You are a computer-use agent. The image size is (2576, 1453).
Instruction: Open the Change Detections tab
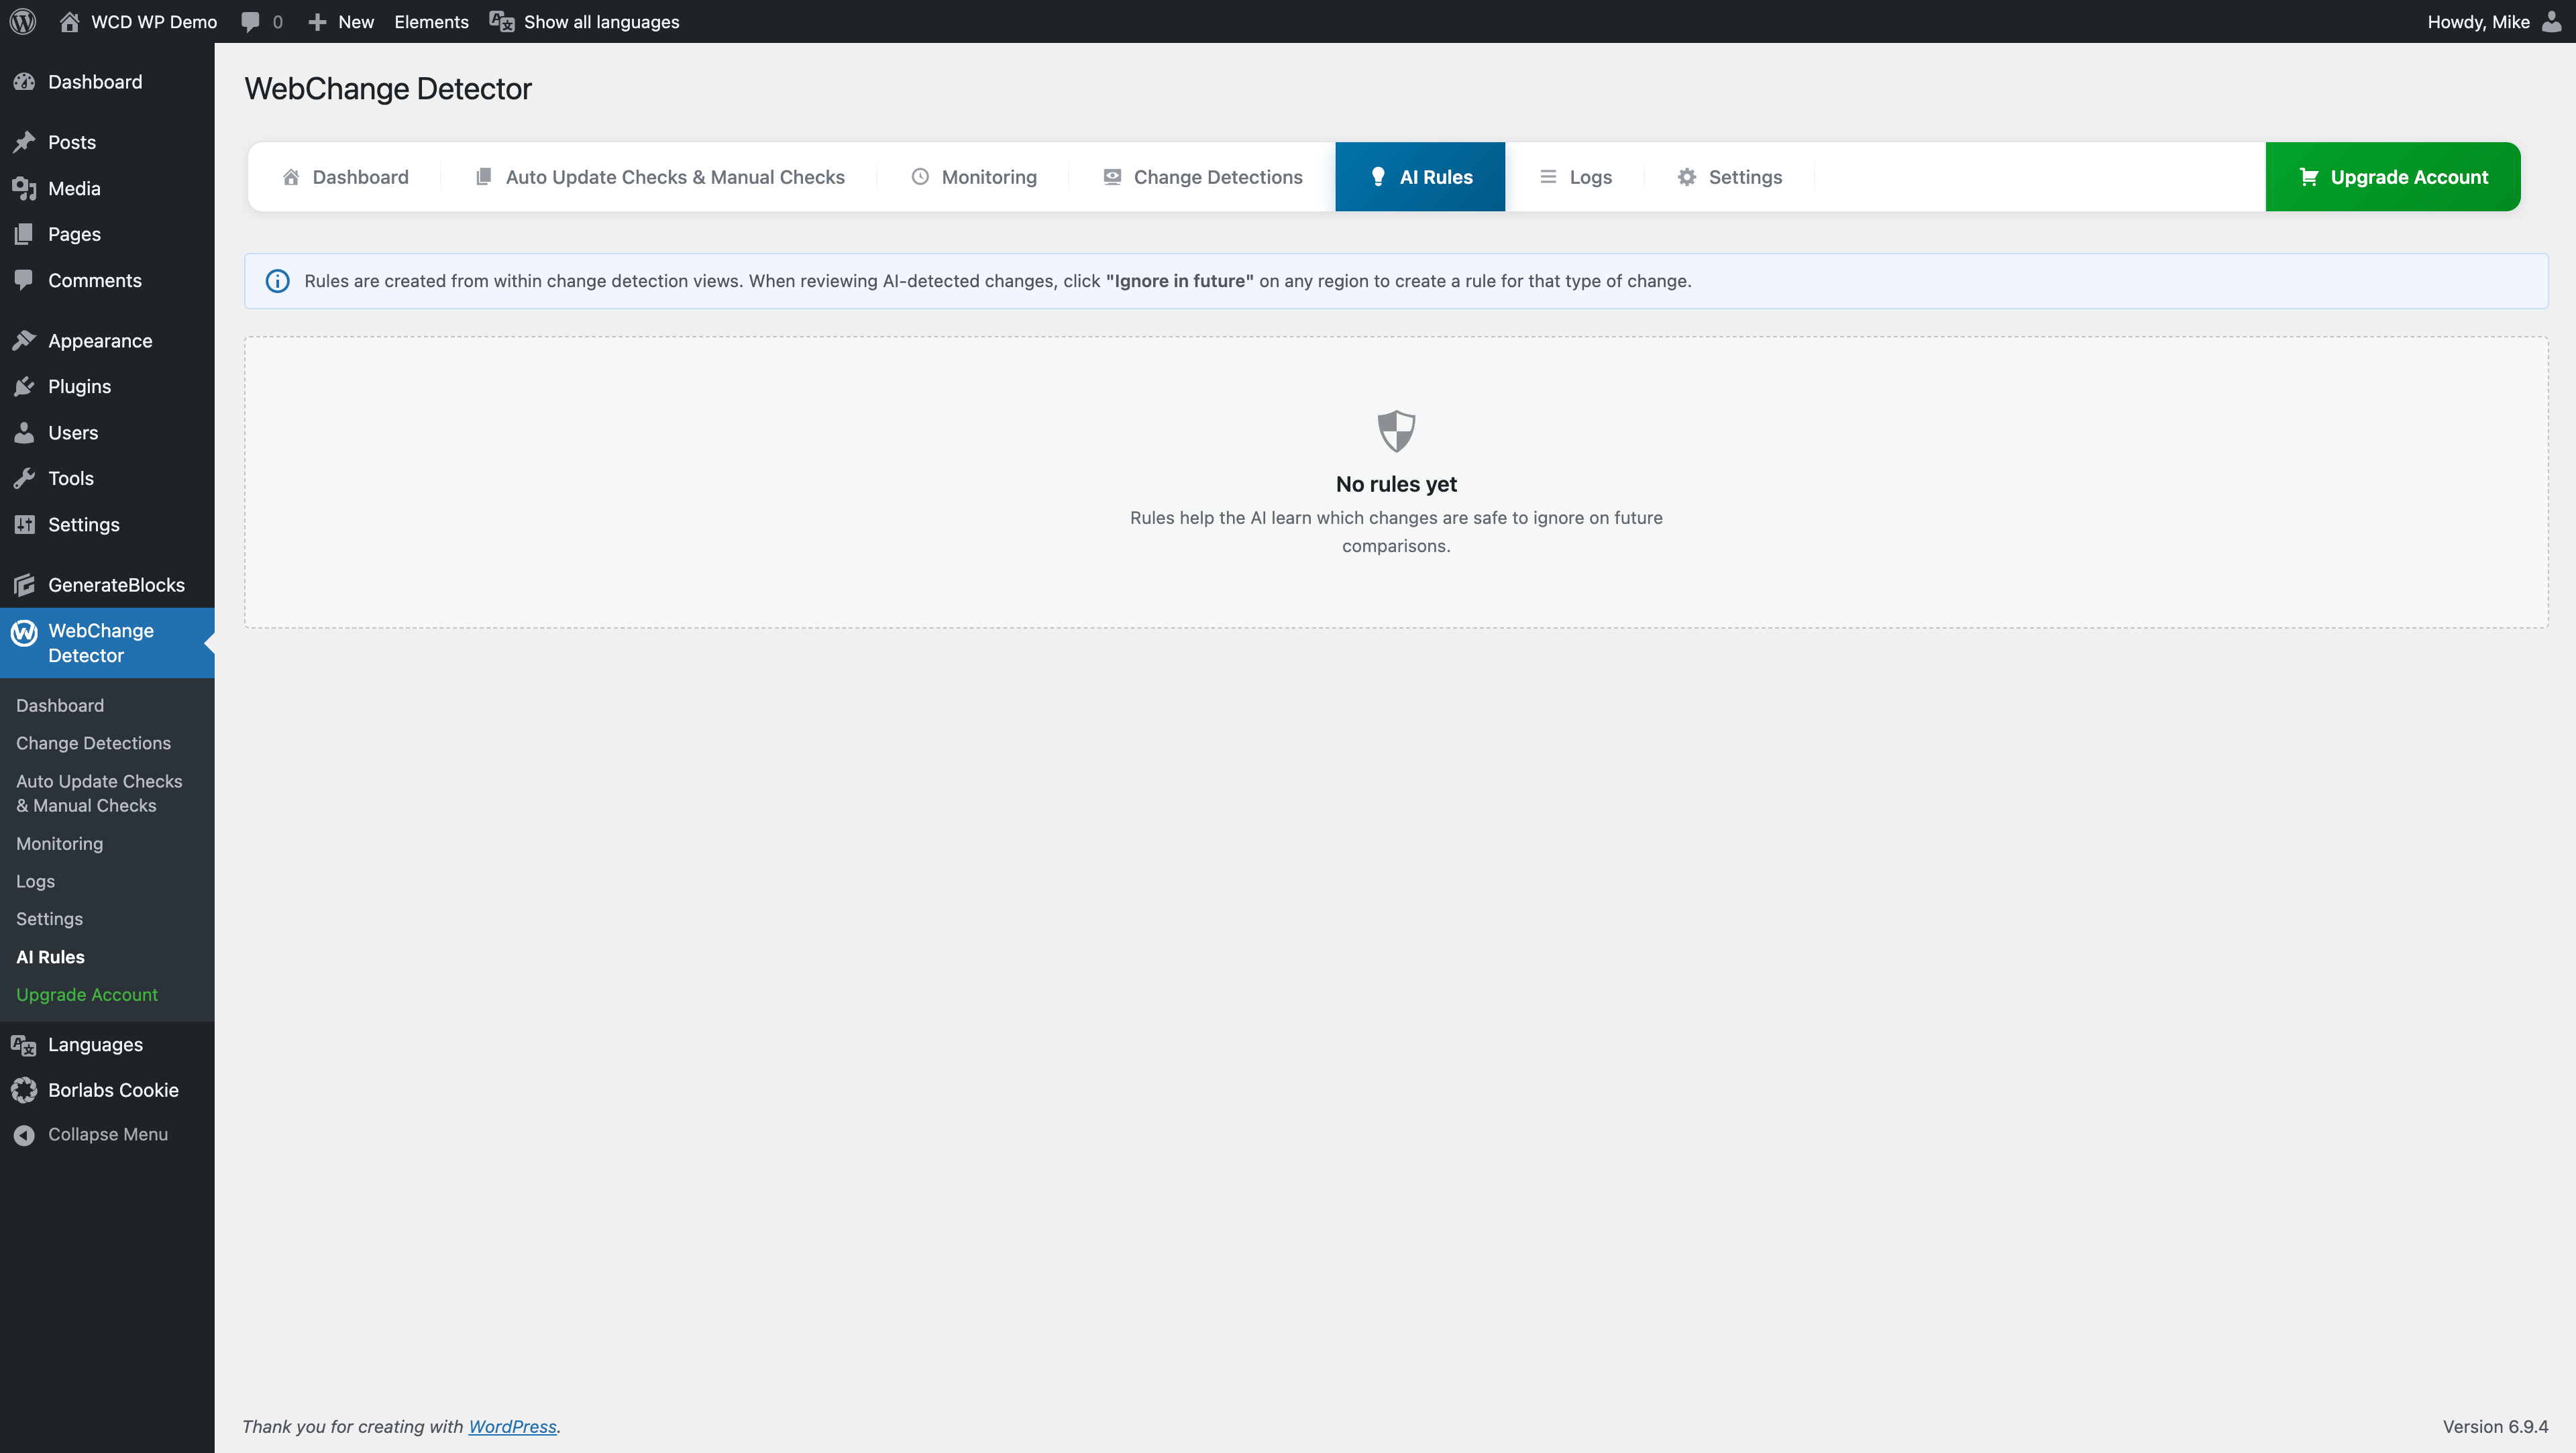(1202, 177)
